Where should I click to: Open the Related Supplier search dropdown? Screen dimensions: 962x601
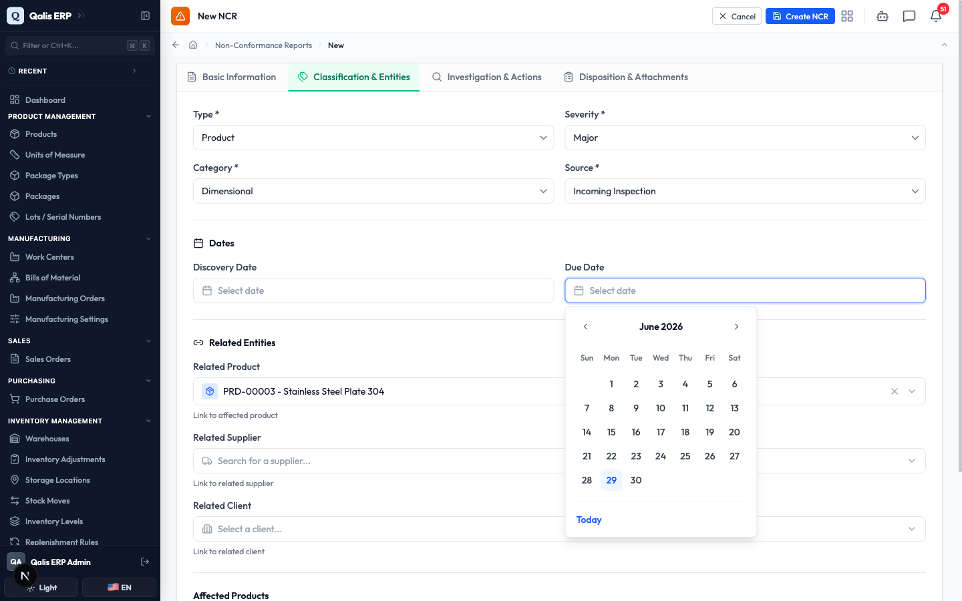pos(559,461)
